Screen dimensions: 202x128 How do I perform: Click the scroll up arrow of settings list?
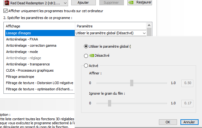coord(149,25)
